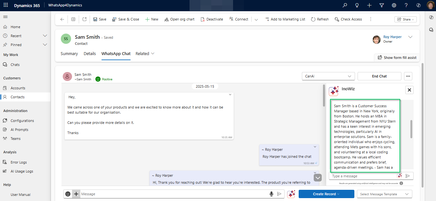The height and width of the screenshot is (201, 436).
Task: Click the plus quick create icon in top bar
Action: click(369, 5)
